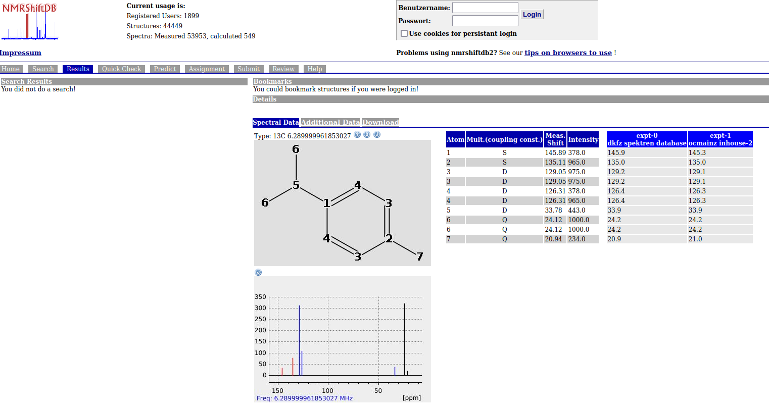Focus the Benutzername input field
769x411 pixels.
click(x=485, y=8)
